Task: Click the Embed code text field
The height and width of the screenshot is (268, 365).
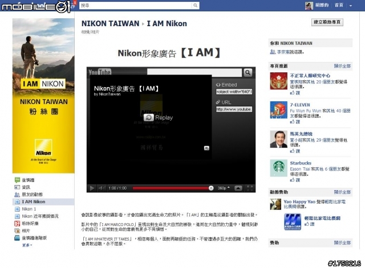Action: pos(234,92)
